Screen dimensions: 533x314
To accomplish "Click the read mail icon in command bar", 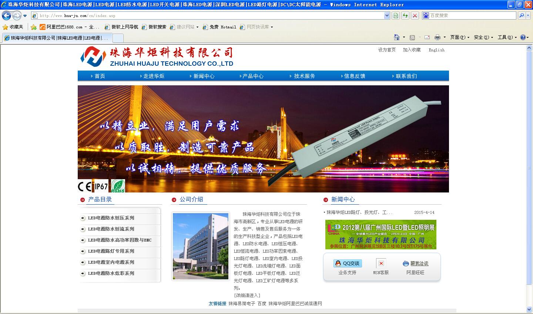I will click(x=427, y=37).
